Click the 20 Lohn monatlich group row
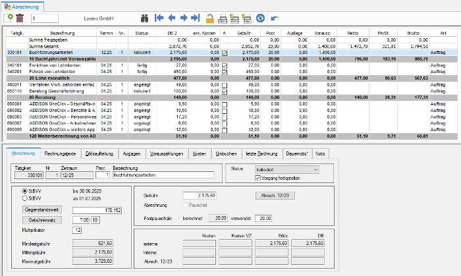The height and width of the screenshot is (276, 461). coord(232,78)
